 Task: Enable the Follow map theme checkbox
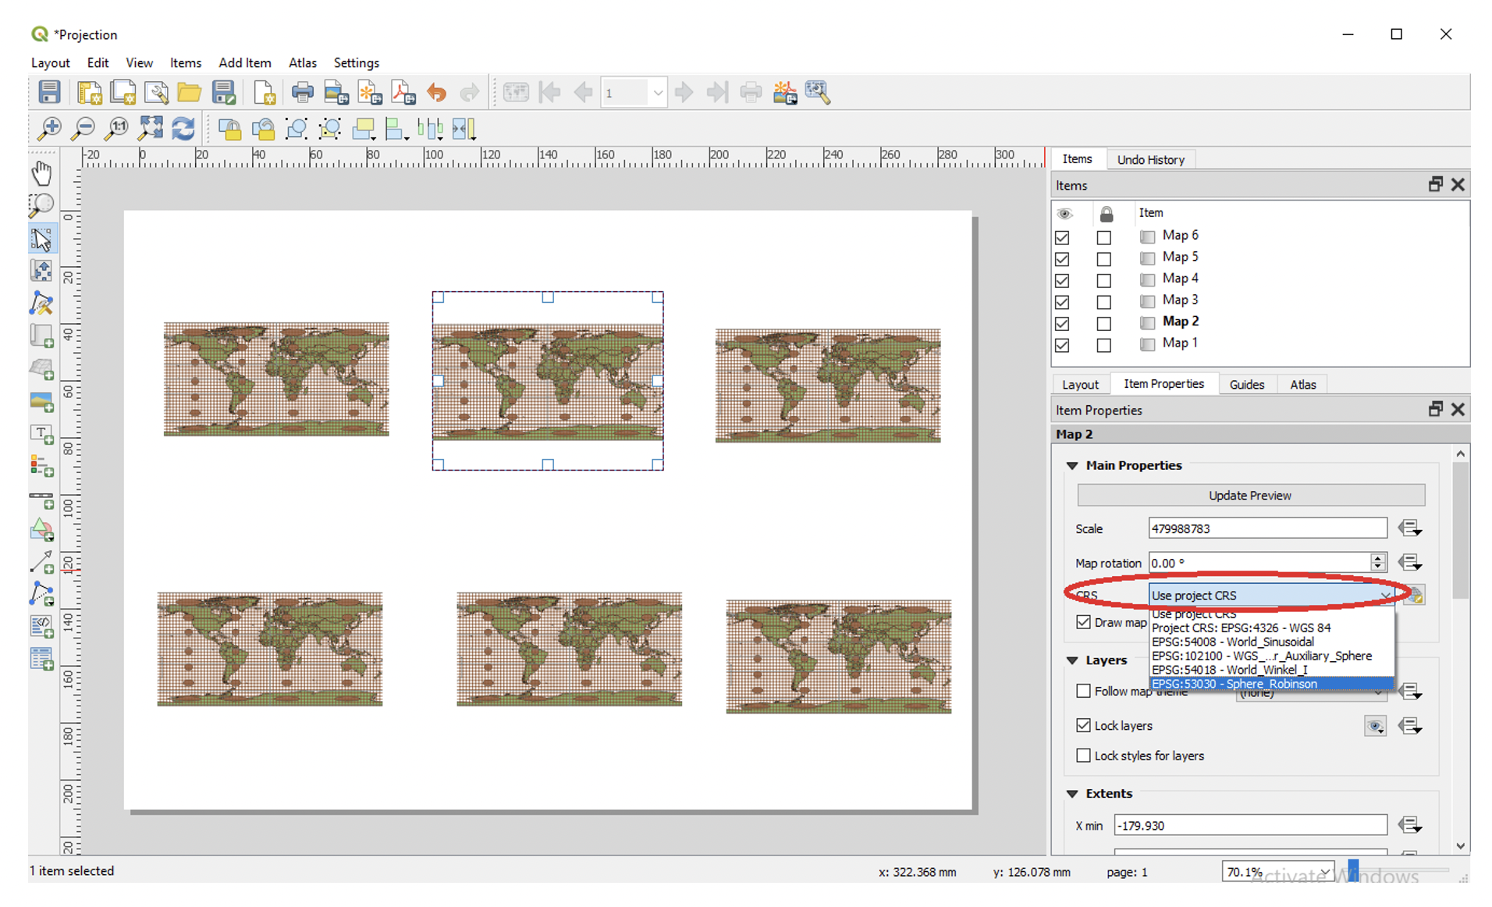[1083, 691]
